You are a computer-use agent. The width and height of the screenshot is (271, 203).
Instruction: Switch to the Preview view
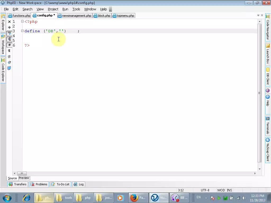pyautogui.click(x=24, y=178)
